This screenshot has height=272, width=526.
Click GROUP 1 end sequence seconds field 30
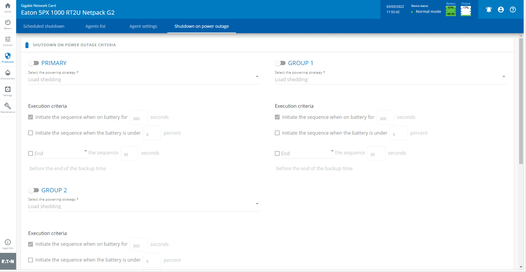coord(376,153)
